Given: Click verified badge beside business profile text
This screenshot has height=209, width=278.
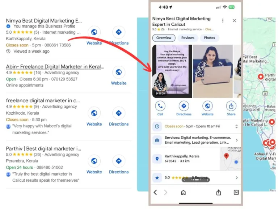Looking at the screenshot, I should [8, 26].
